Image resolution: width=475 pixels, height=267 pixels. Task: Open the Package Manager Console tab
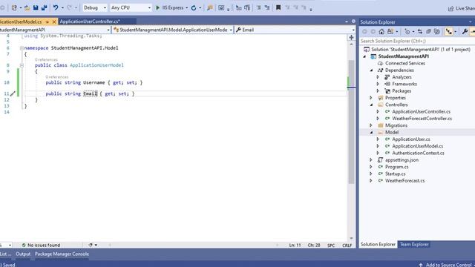click(62, 254)
